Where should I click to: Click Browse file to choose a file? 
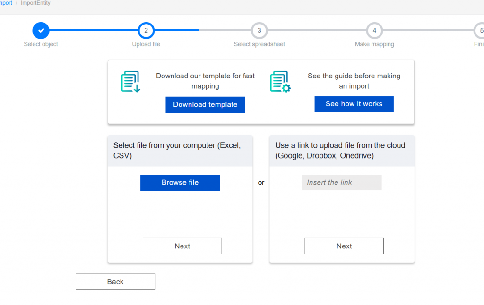180,183
